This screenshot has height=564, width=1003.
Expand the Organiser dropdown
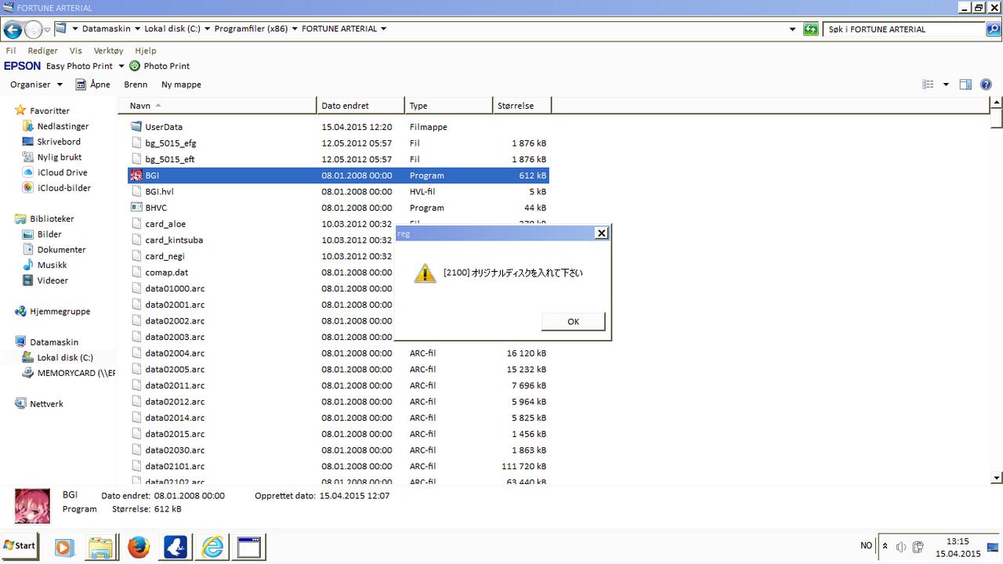[x=36, y=85]
